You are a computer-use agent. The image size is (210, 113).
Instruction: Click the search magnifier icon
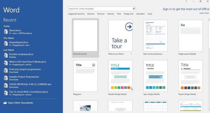(134, 9)
